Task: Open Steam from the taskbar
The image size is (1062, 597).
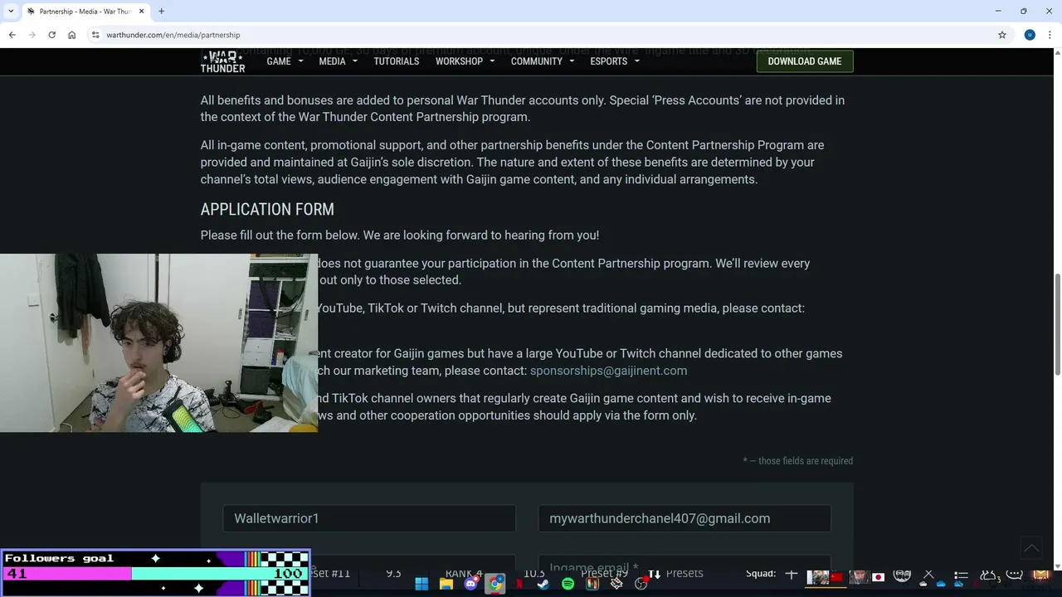Action: (543, 584)
